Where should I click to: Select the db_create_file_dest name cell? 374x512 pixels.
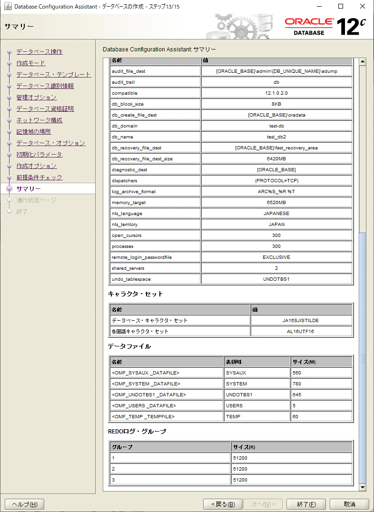pyautogui.click(x=155, y=115)
